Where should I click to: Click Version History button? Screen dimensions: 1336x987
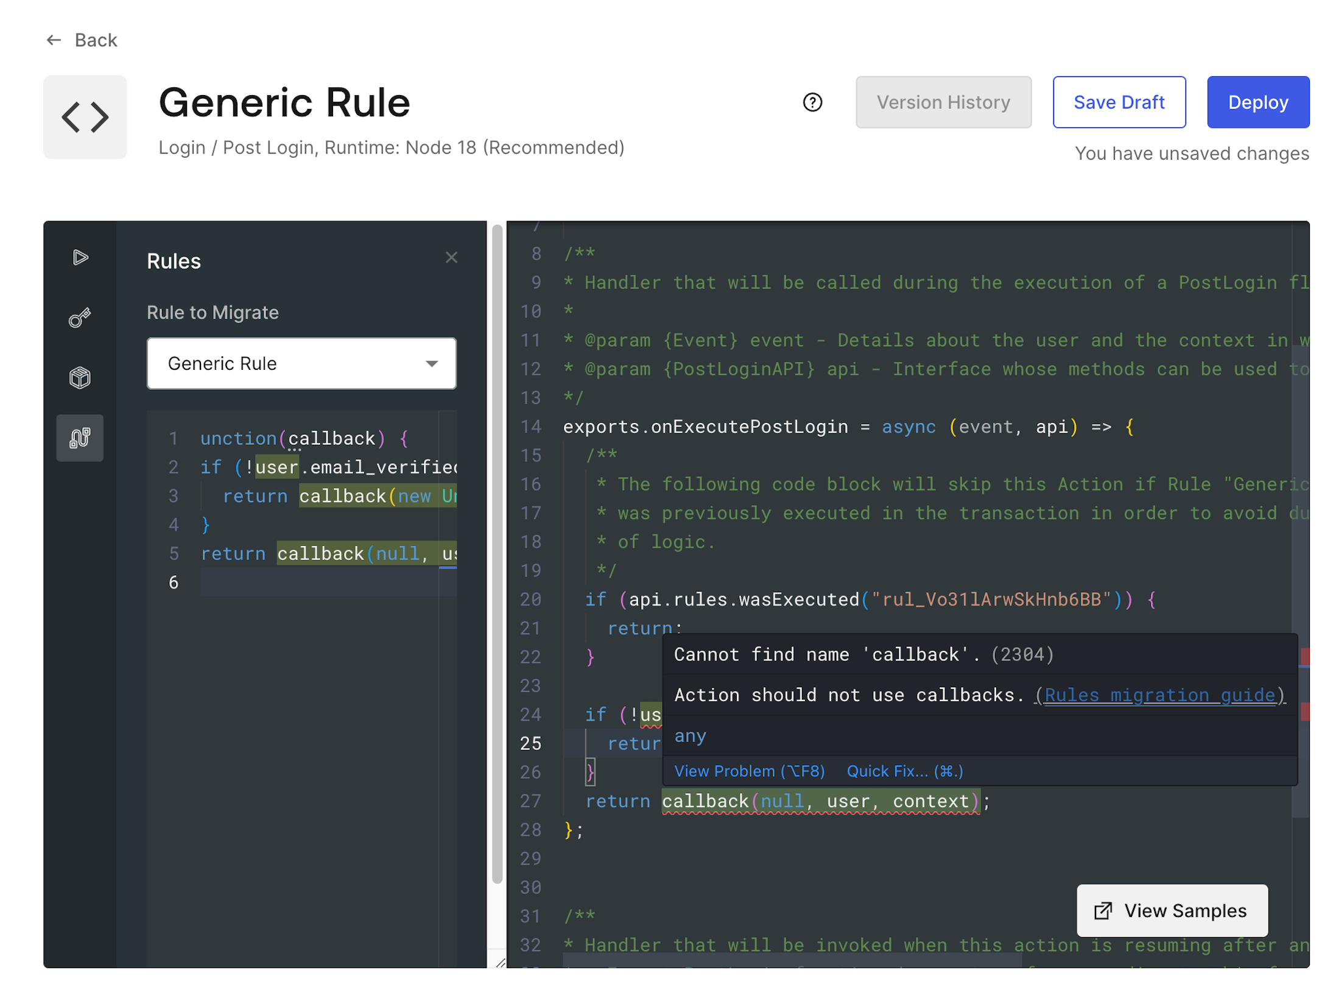(x=943, y=102)
